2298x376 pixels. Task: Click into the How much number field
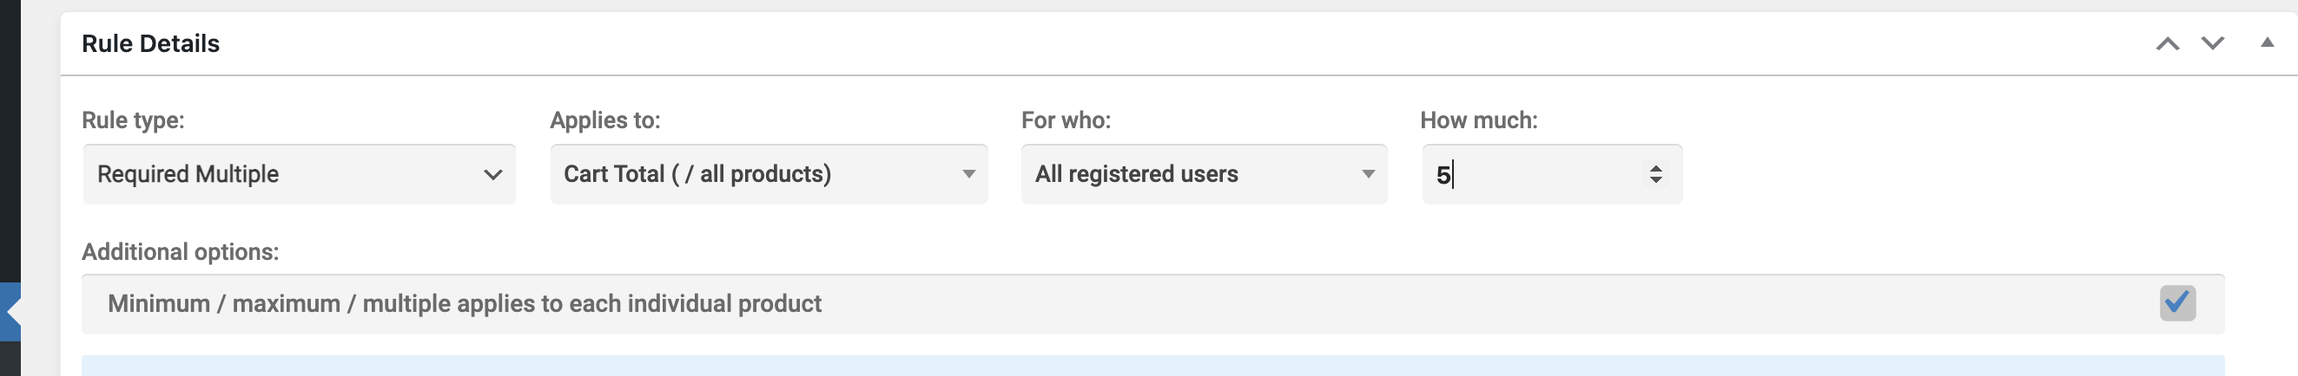tap(1535, 174)
